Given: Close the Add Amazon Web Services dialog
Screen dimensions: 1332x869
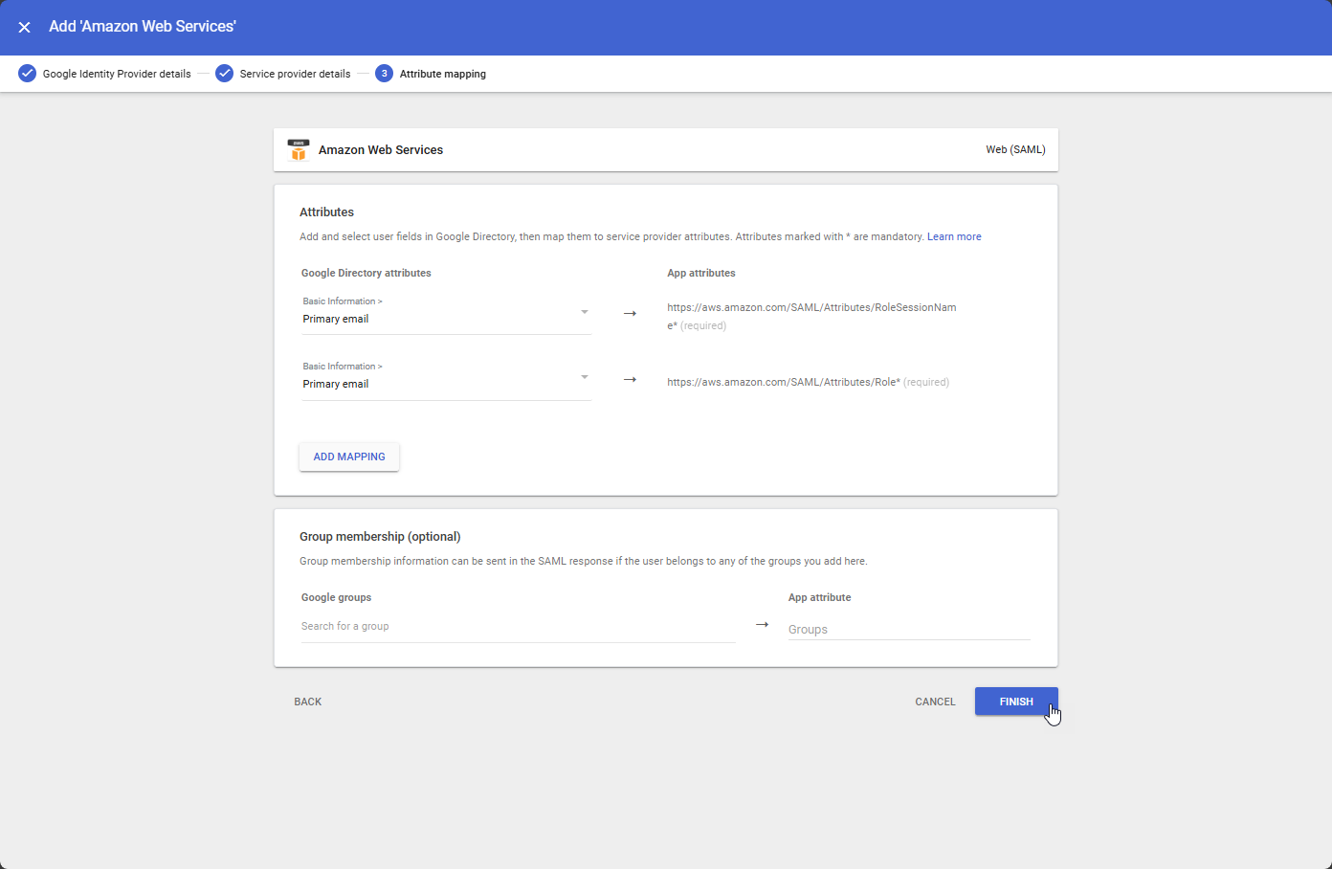Looking at the screenshot, I should coord(25,27).
